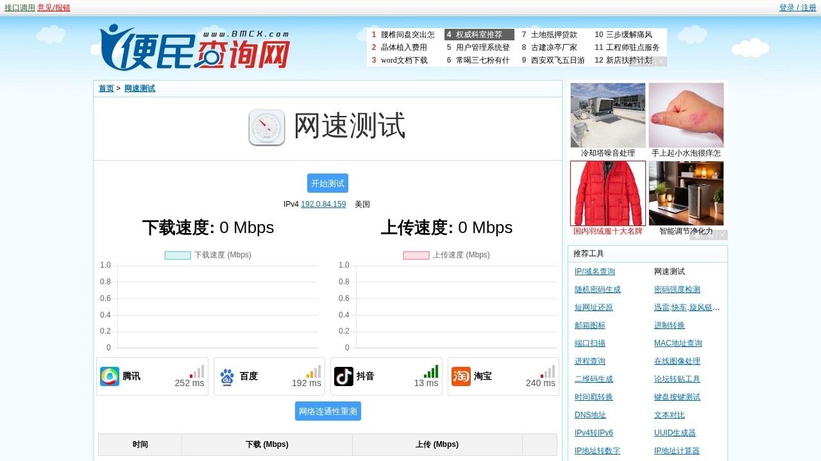Screen dimensions: 821x461
Task: Click Douyin green signal bars
Action: point(431,371)
